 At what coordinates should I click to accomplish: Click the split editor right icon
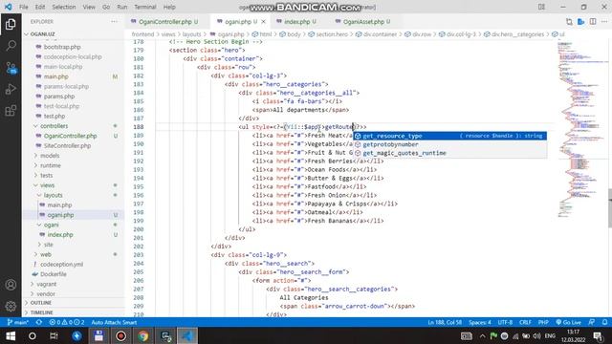593,22
